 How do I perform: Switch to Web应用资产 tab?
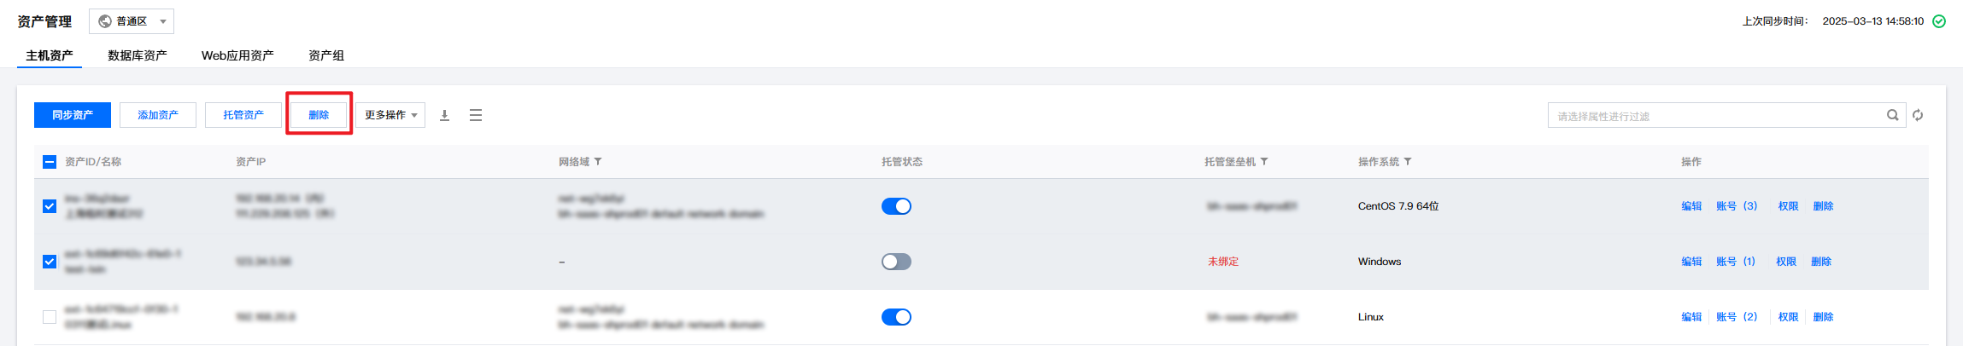[237, 55]
